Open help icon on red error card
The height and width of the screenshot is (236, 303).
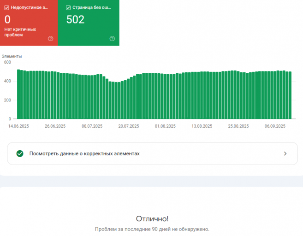click(50, 39)
